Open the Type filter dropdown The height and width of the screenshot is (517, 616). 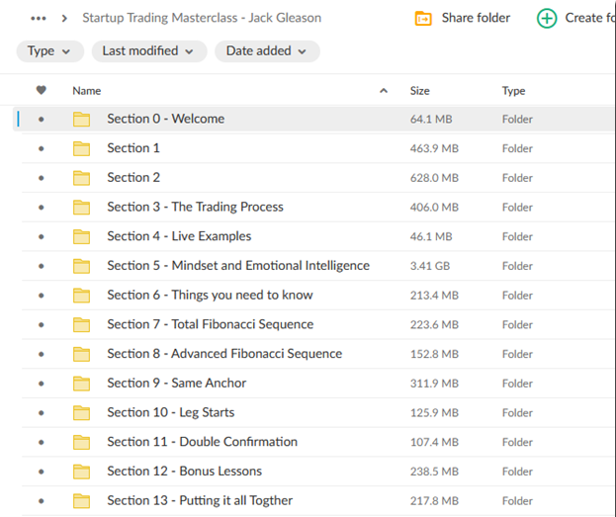(x=49, y=51)
